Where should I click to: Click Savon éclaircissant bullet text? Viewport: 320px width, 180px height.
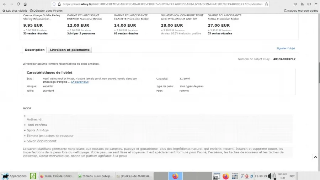(x=42, y=141)
